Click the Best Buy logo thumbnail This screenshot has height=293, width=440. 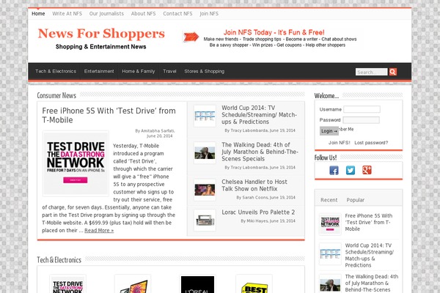tap(254, 284)
